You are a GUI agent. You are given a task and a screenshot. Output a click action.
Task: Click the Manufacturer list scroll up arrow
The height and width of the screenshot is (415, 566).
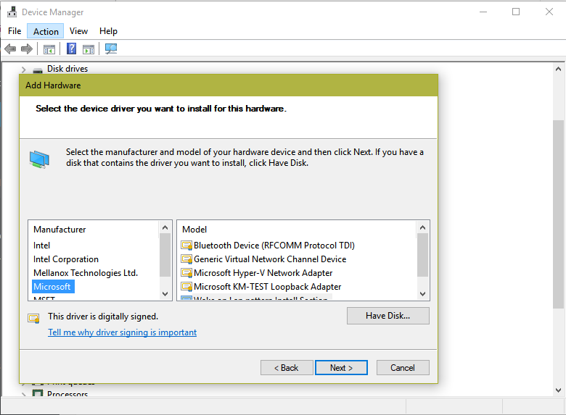[x=165, y=227]
